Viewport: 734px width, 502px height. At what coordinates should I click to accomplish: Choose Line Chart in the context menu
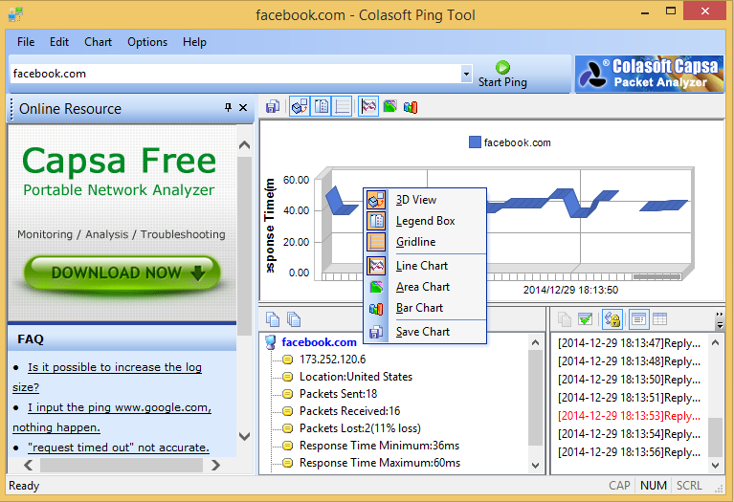point(426,266)
